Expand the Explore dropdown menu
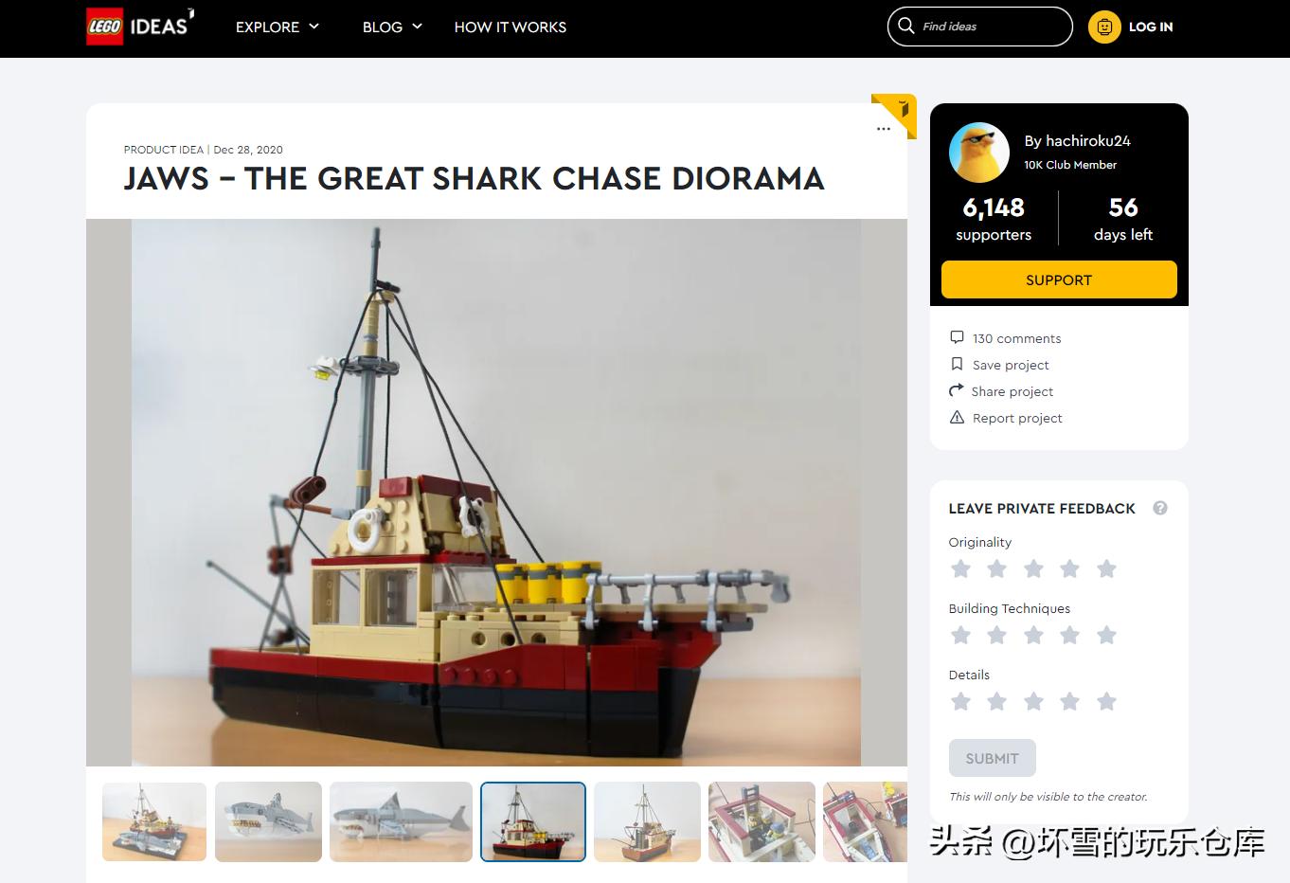 point(278,27)
